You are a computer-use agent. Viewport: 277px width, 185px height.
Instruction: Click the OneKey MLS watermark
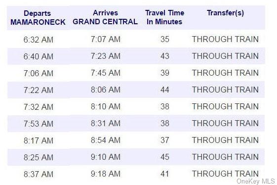pyautogui.click(x=256, y=181)
